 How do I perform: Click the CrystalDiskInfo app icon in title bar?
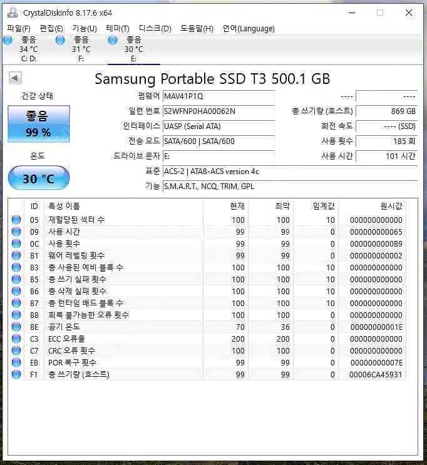coord(13,13)
